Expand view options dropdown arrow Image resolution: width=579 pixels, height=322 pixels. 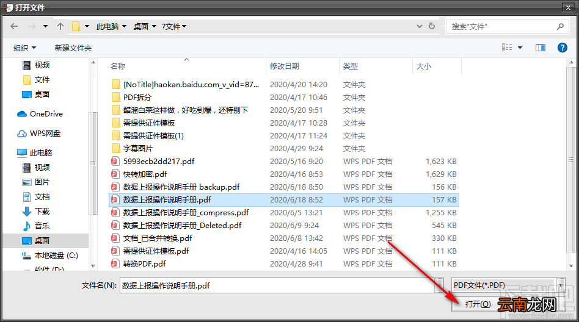pyautogui.click(x=520, y=48)
